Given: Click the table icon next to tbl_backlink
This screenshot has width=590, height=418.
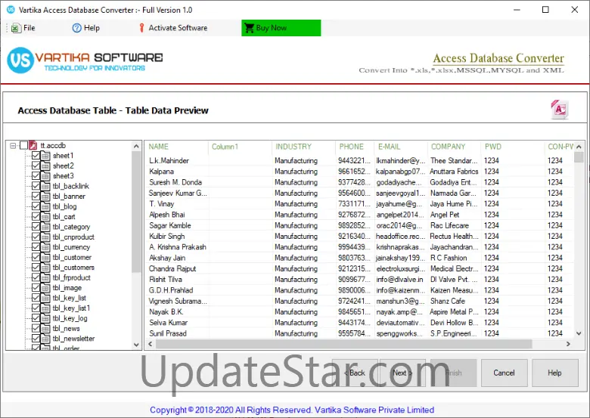Looking at the screenshot, I should click(45, 186).
